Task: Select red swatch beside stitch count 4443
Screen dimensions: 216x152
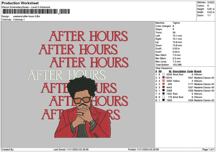Action: [163, 87]
